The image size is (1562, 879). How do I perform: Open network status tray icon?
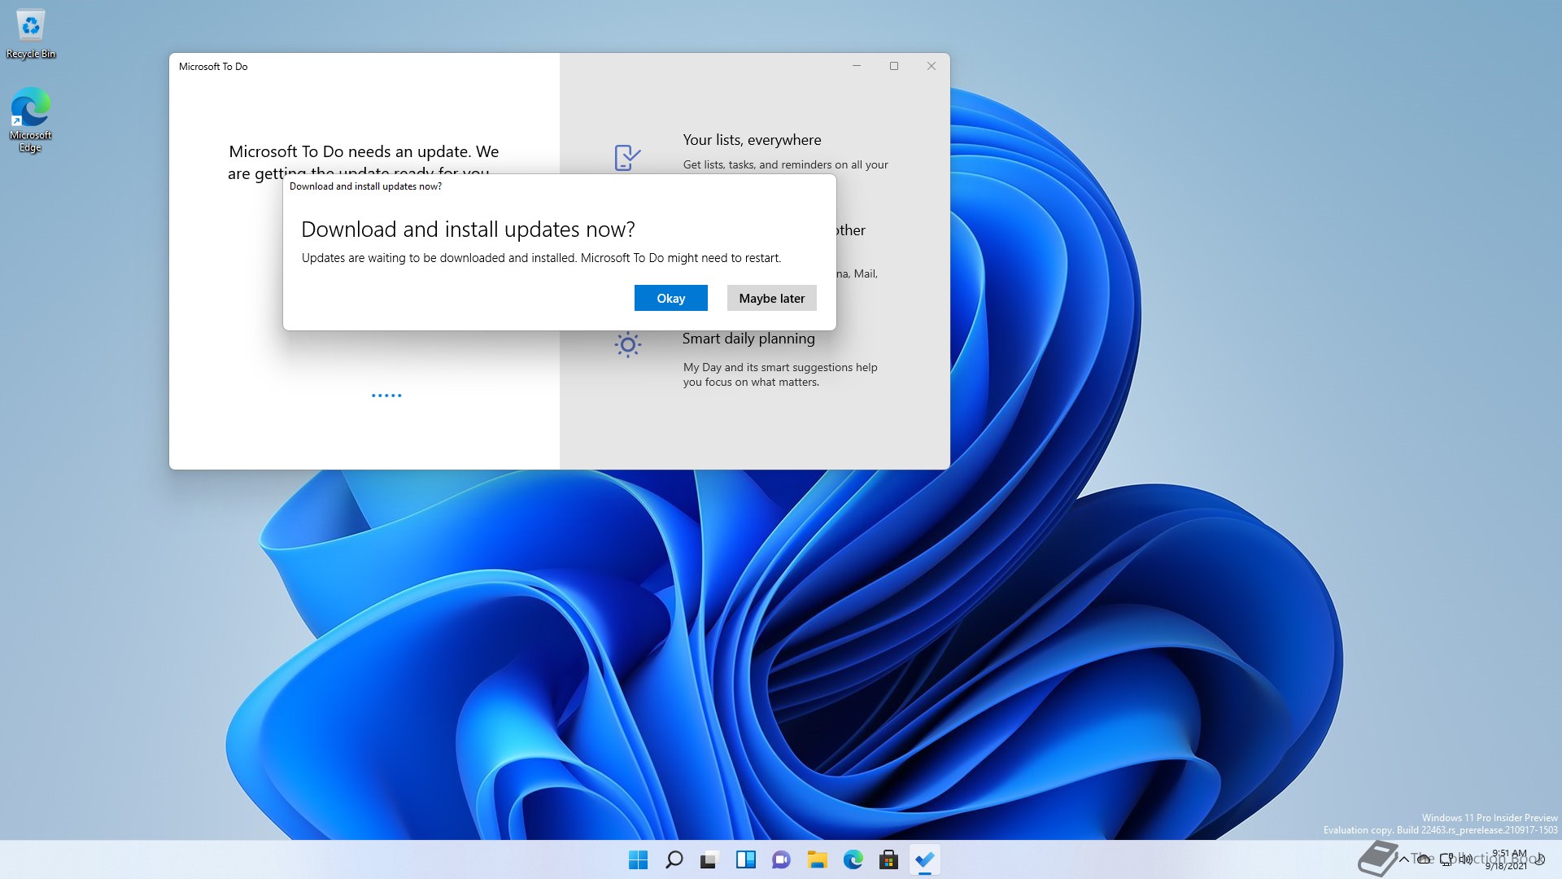click(x=1446, y=859)
